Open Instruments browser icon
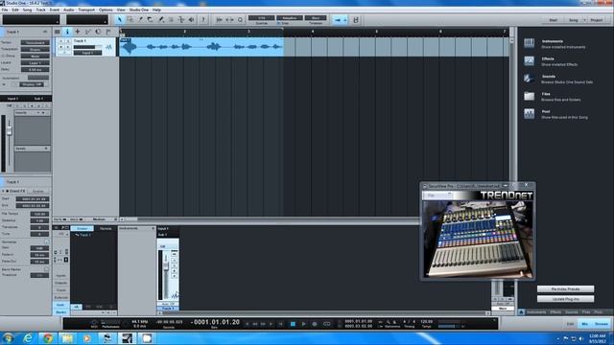 point(529,43)
